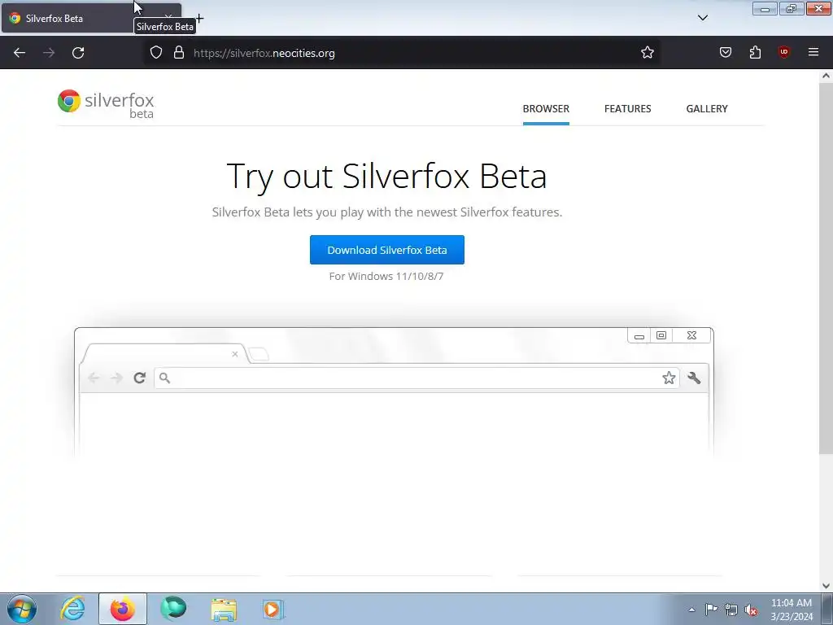The image size is (833, 625).
Task: Minimize the Firefox window
Action: [x=765, y=8]
